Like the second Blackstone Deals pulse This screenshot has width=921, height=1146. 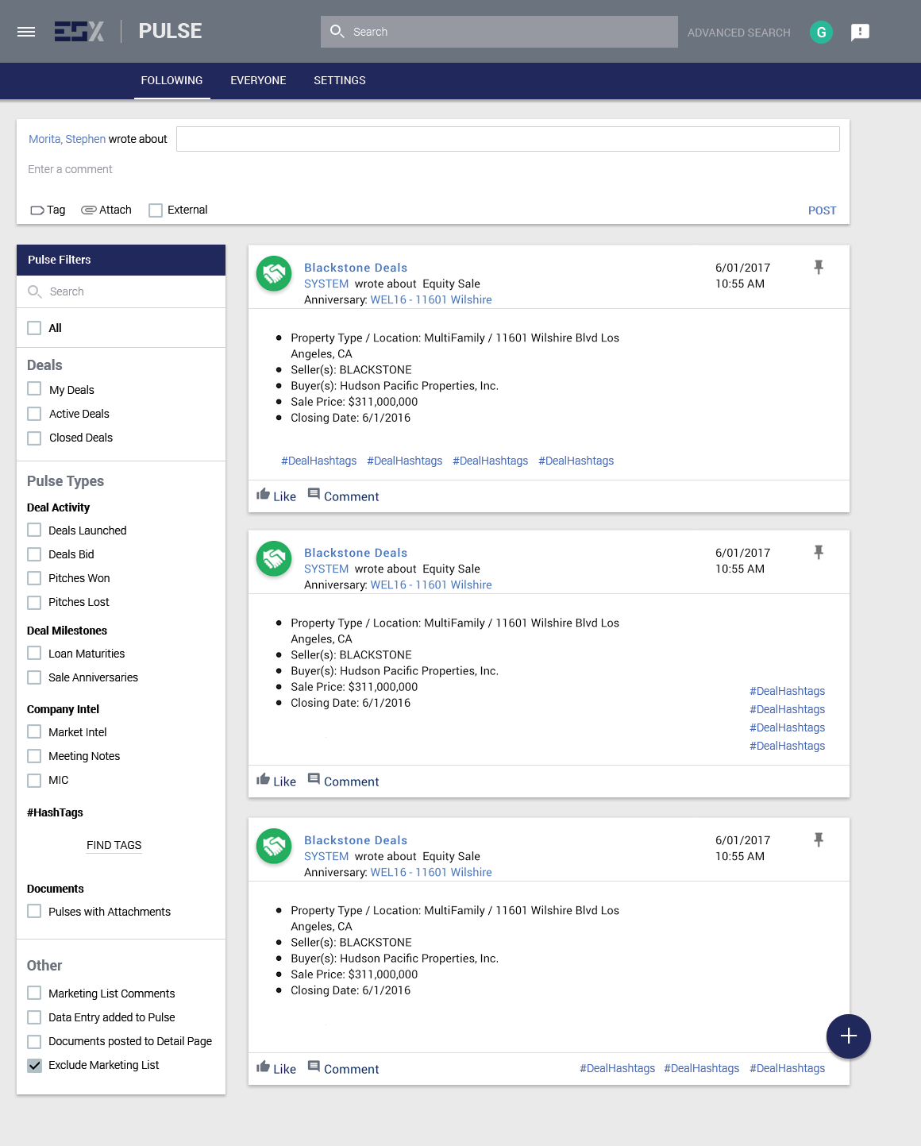276,781
